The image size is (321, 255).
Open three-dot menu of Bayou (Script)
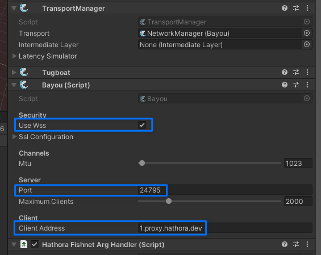click(x=307, y=85)
